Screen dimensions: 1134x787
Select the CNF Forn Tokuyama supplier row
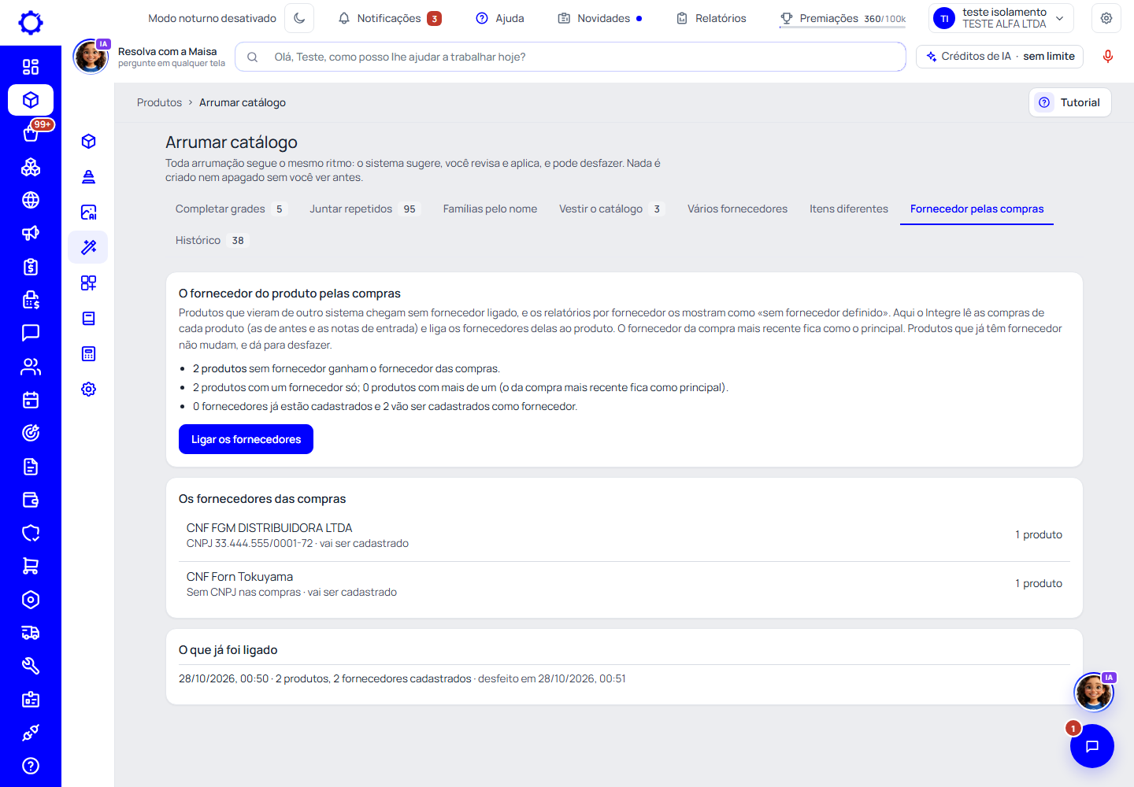[x=624, y=584]
